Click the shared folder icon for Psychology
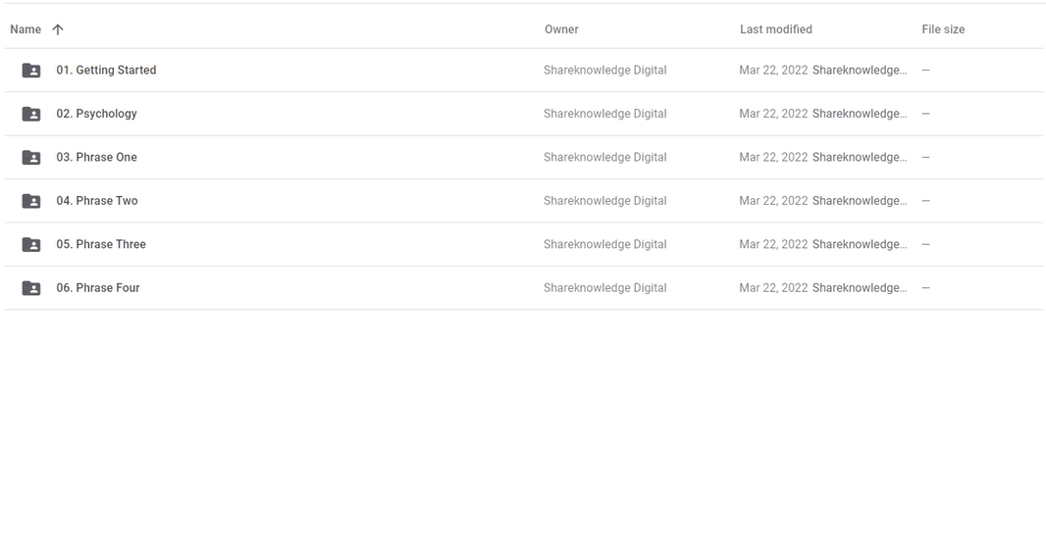 click(x=31, y=114)
